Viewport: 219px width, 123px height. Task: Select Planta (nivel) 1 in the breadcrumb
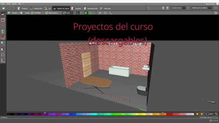point(52,13)
